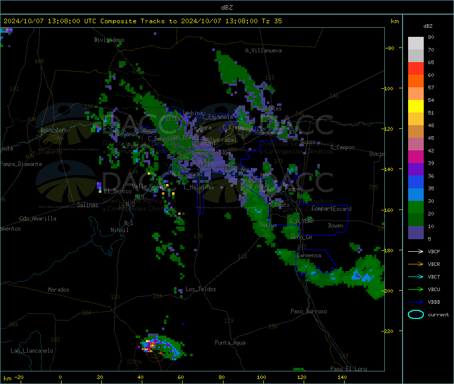Screen dimensions: 454x384
Task: Click the -200 km vertical axis tick label
Action: [x=387, y=291]
